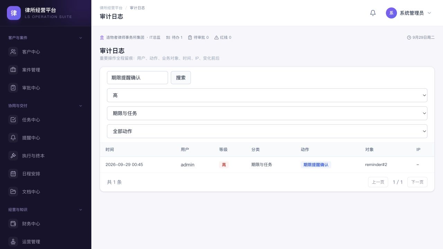Open 财务中心 page

pos(45,224)
